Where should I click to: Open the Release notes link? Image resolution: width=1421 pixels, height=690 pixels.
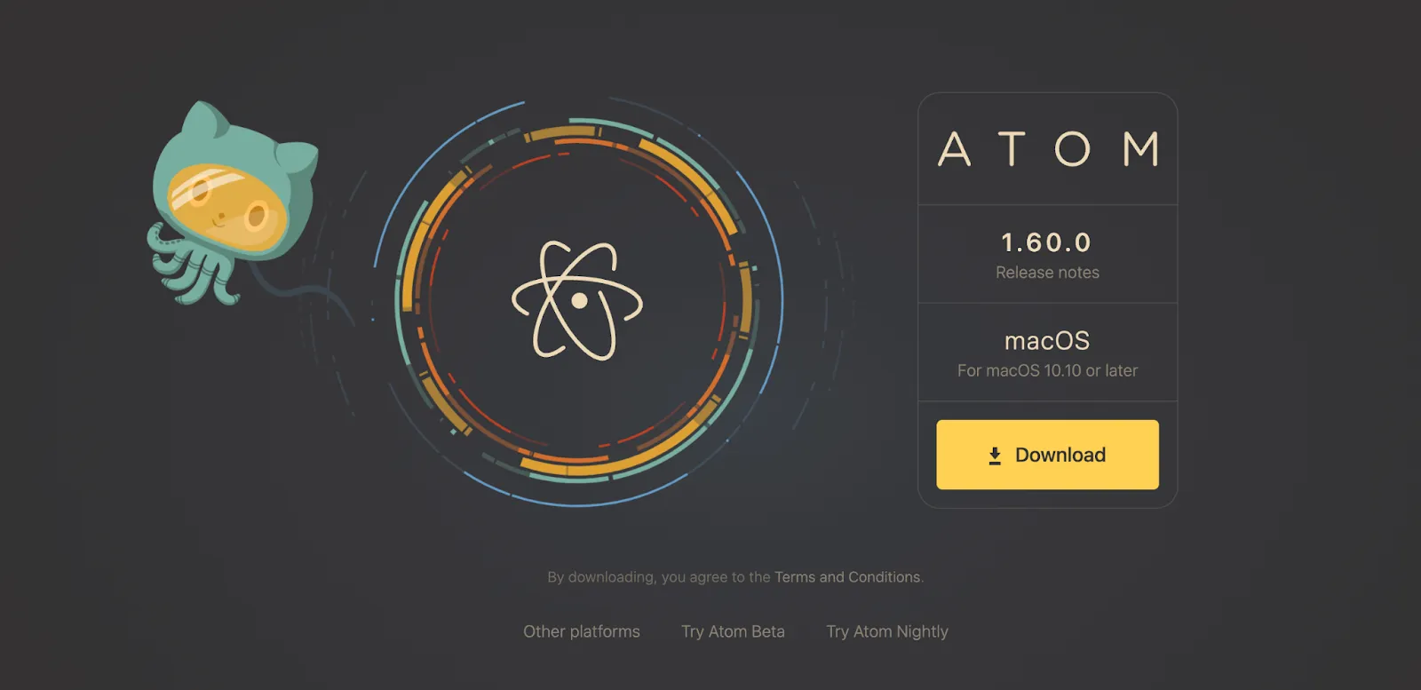point(1047,273)
